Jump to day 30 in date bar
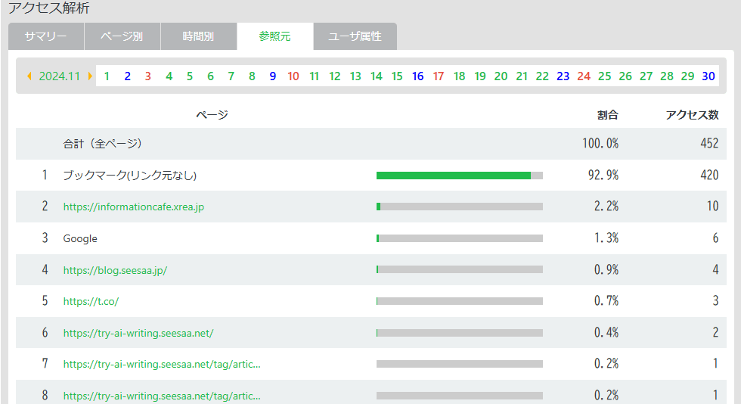 pyautogui.click(x=708, y=76)
